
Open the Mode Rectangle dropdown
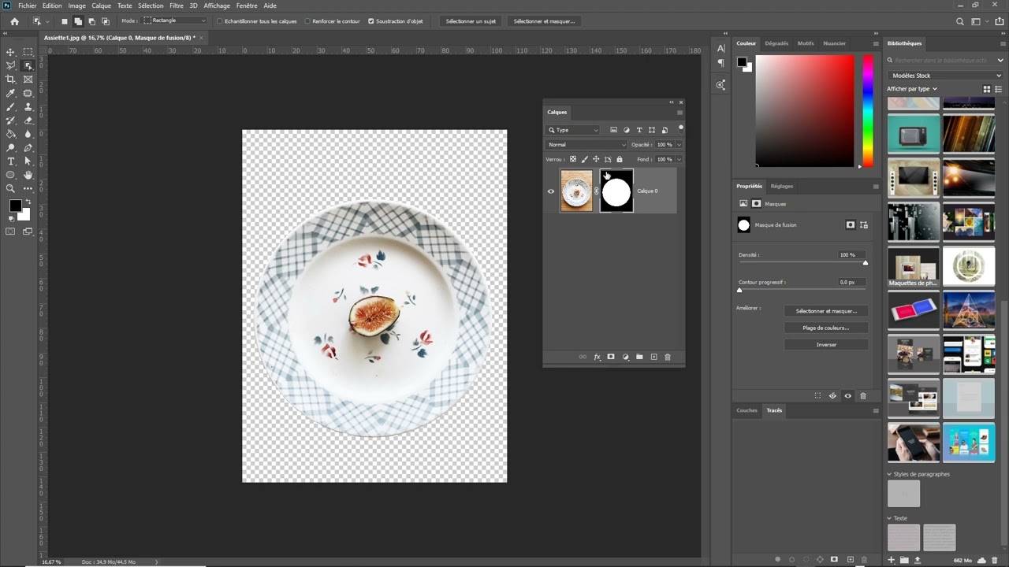pos(175,20)
